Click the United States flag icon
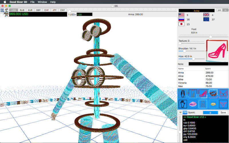 coord(181,15)
